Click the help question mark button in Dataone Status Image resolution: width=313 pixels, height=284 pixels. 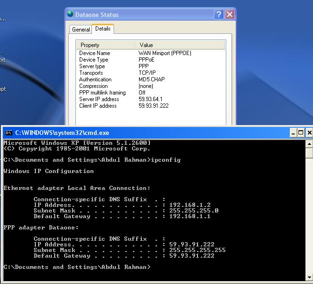219,15
